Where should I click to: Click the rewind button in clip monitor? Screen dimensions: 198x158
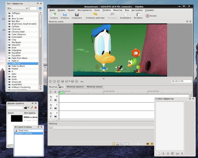click(x=58, y=81)
